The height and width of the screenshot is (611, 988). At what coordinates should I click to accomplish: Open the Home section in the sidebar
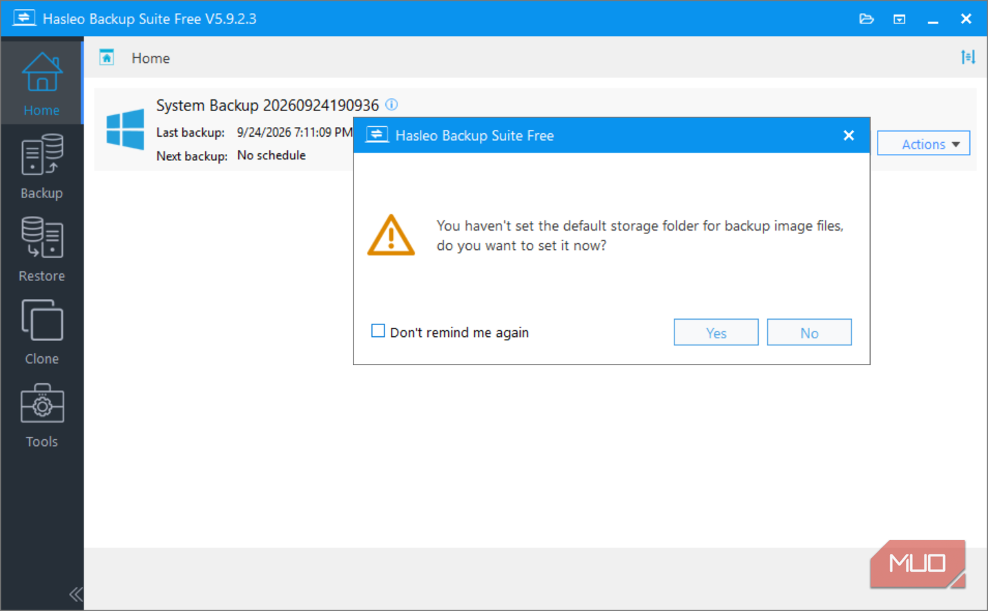41,84
